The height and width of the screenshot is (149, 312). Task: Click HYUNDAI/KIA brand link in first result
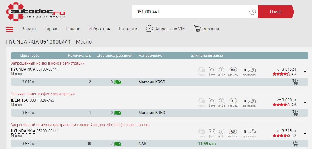point(23,69)
